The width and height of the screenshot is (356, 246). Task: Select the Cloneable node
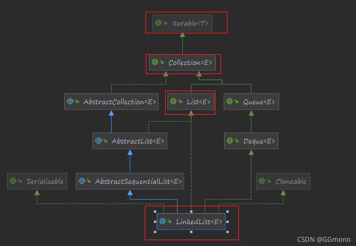[283, 181]
